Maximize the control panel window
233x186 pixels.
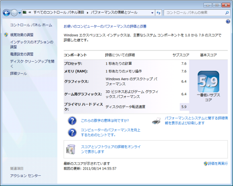(217, 5)
